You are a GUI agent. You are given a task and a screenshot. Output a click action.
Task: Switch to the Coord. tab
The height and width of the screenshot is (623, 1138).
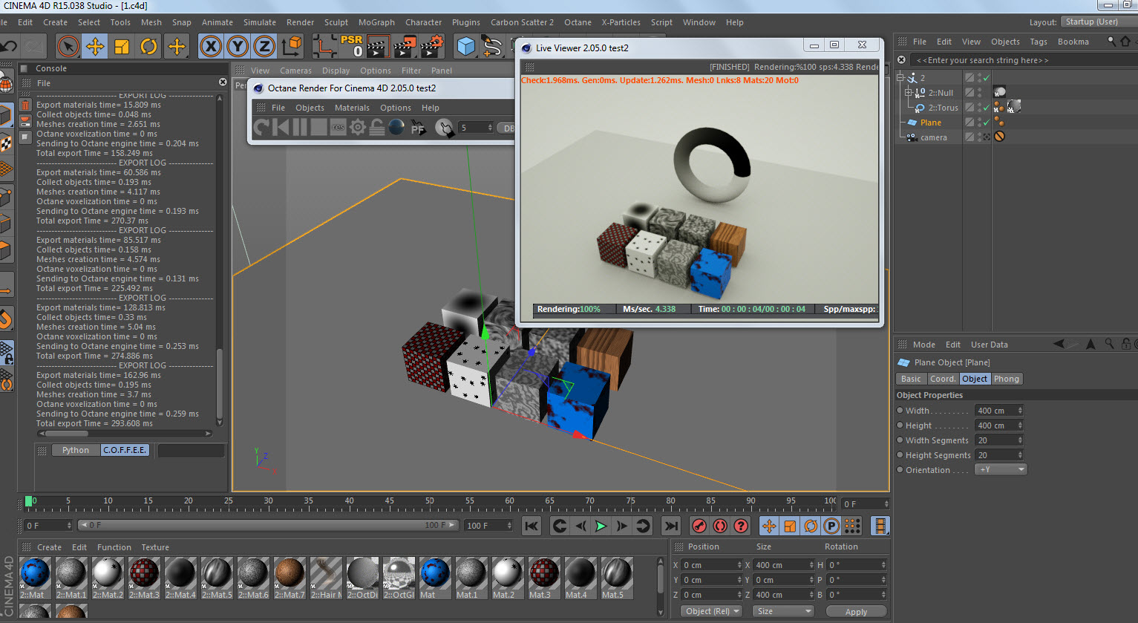pyautogui.click(x=943, y=379)
